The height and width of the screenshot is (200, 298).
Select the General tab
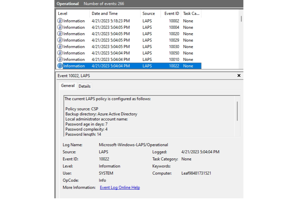pyautogui.click(x=68, y=86)
